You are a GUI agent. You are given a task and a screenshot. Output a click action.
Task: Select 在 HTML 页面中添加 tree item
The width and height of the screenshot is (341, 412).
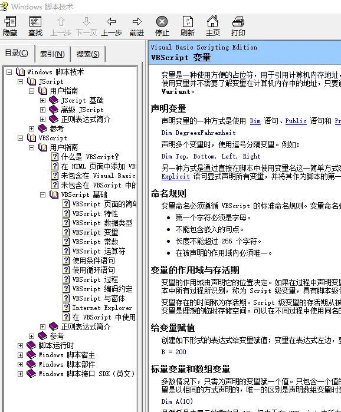coord(99,166)
